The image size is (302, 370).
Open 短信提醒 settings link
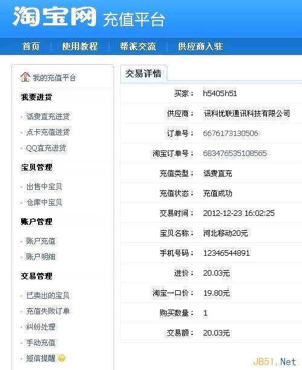[x=40, y=358]
